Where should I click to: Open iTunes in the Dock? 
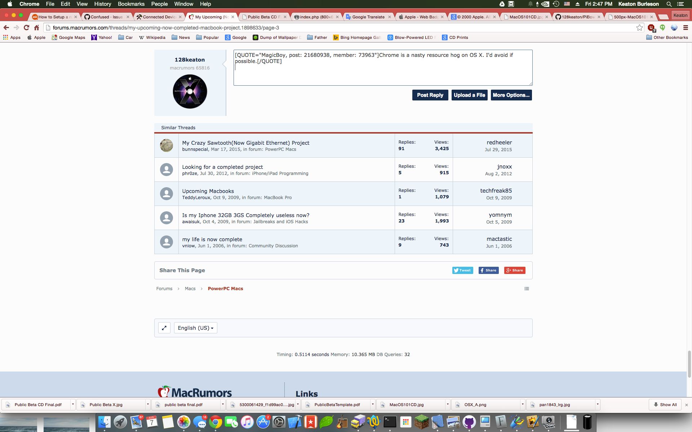coord(247,422)
